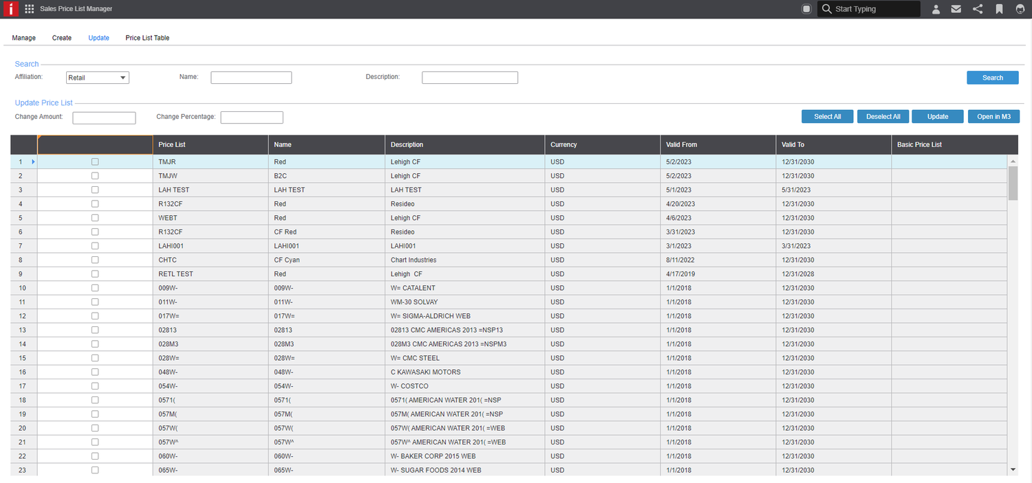Switch to the Manage tab

(24, 38)
